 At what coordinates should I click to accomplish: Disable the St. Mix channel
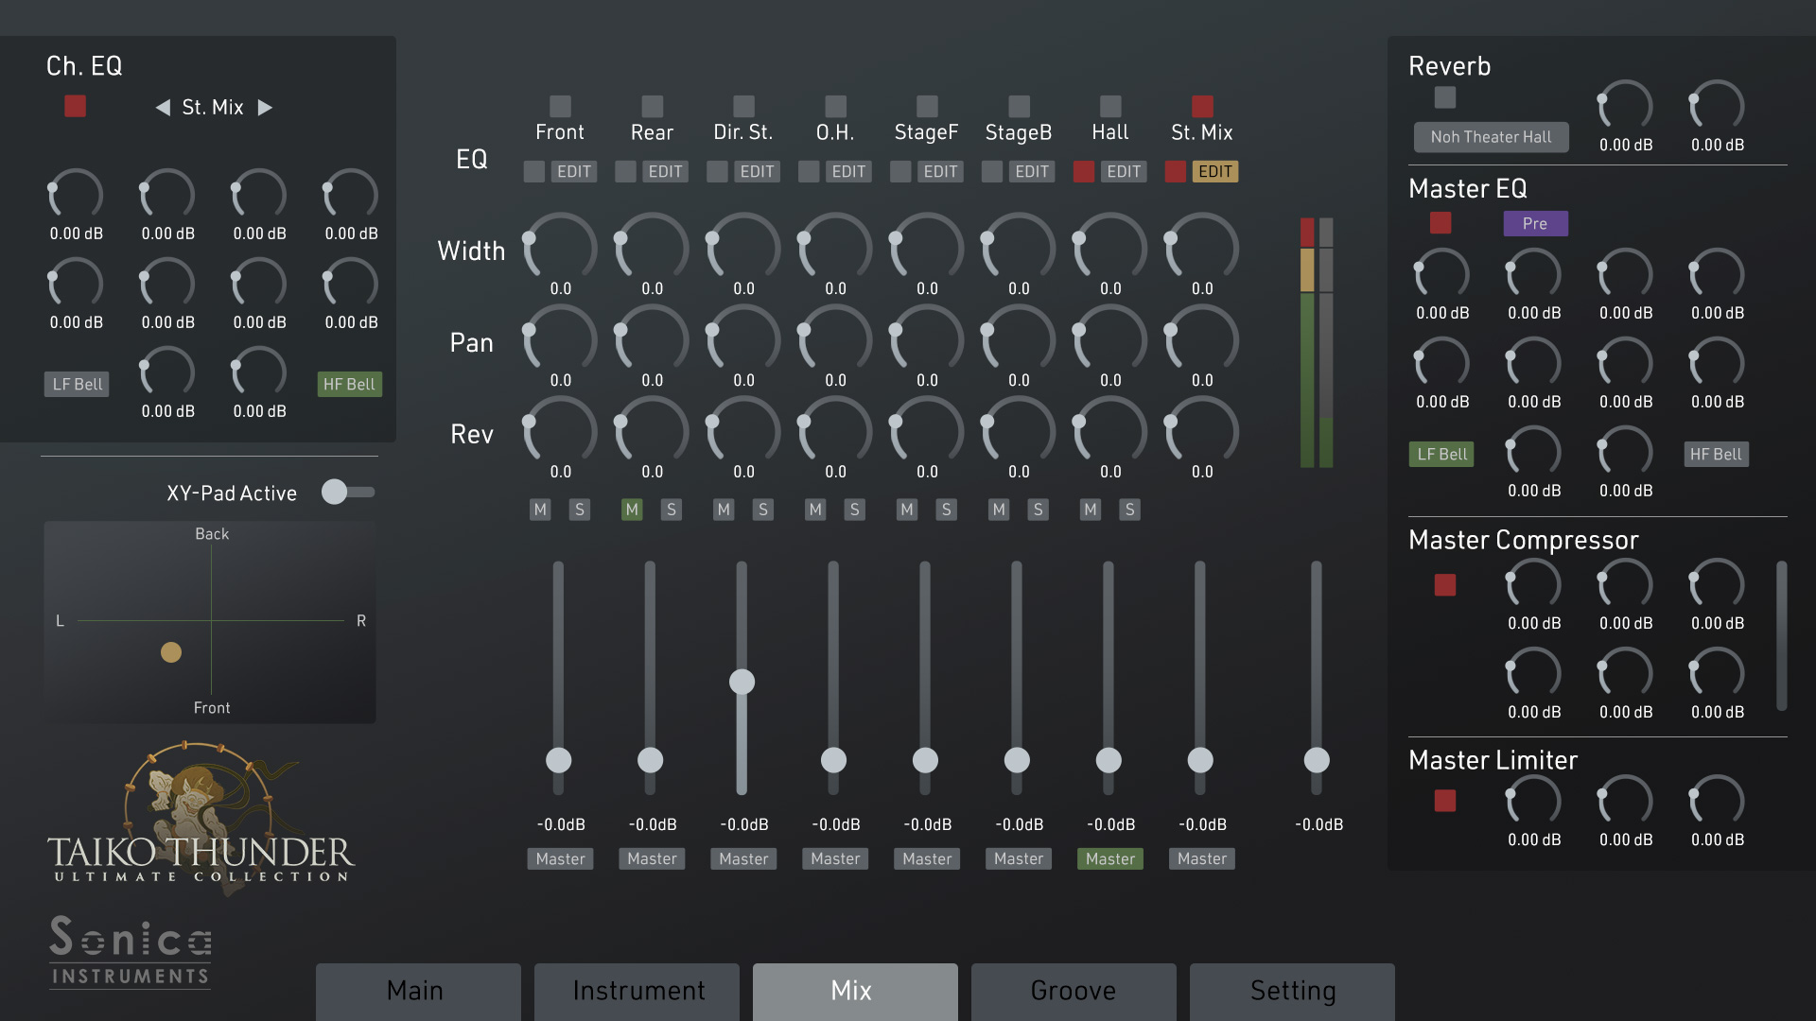(x=1202, y=105)
